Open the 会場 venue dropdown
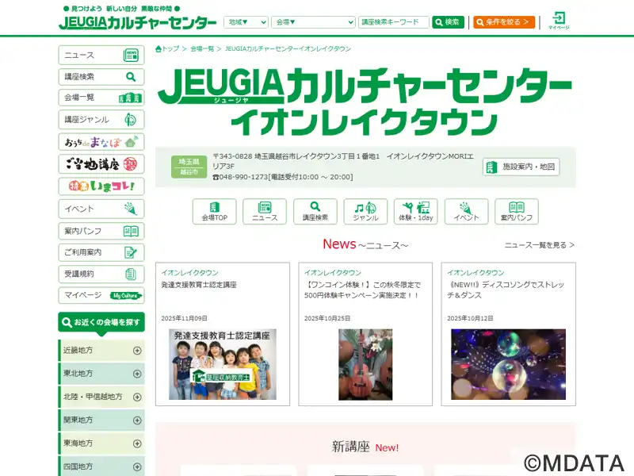The height and width of the screenshot is (476, 634). pos(313,22)
